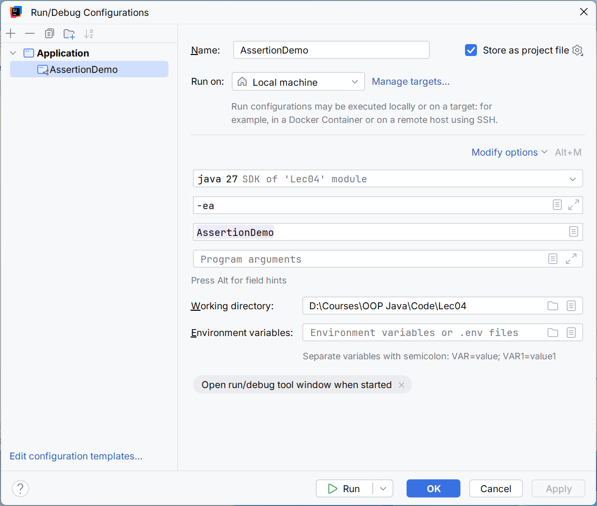
Task: Browse for working directory folder
Action: click(553, 306)
